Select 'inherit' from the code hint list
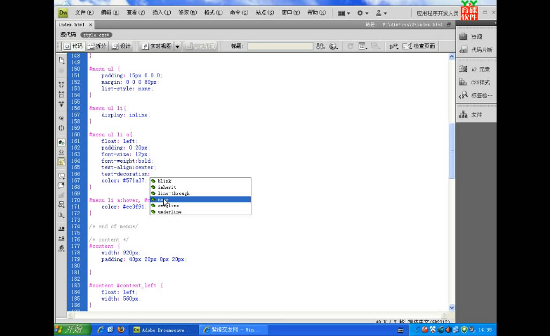 (x=200, y=187)
